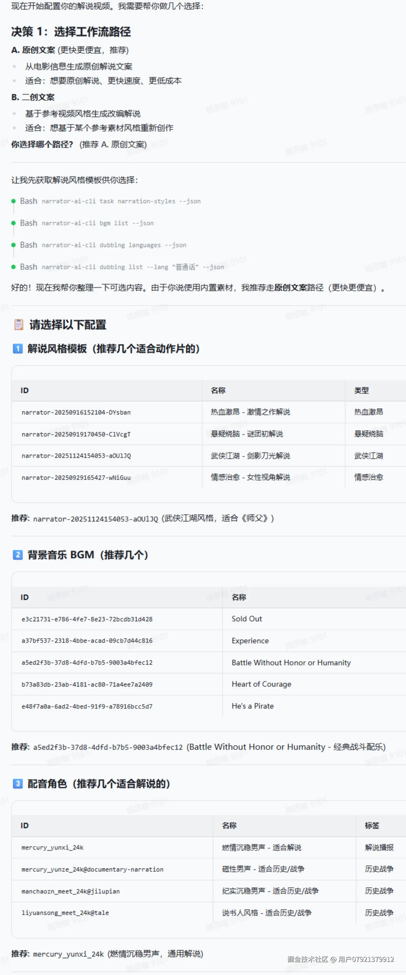Click the question 你选择哪个路径?
Viewport: 406px width, 975px height.
pos(42,144)
